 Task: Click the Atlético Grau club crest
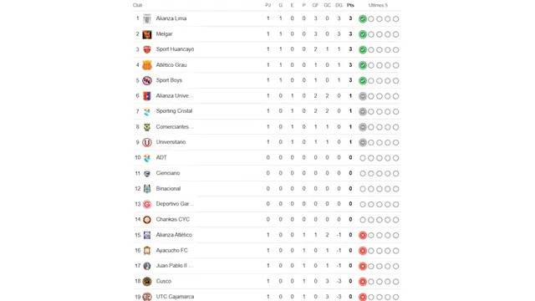pyautogui.click(x=147, y=65)
